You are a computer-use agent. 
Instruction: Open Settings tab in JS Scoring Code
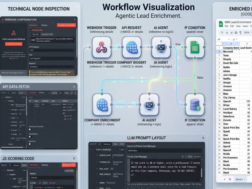[45, 165]
